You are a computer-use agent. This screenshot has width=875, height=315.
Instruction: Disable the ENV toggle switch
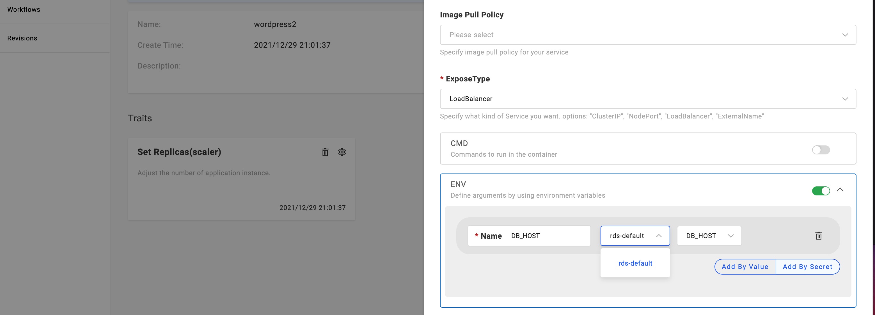click(821, 191)
